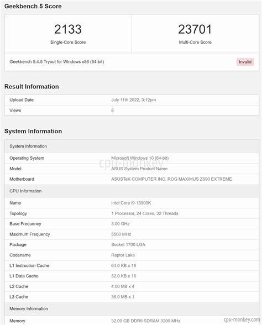Click the Base Frequency label

point(25,224)
